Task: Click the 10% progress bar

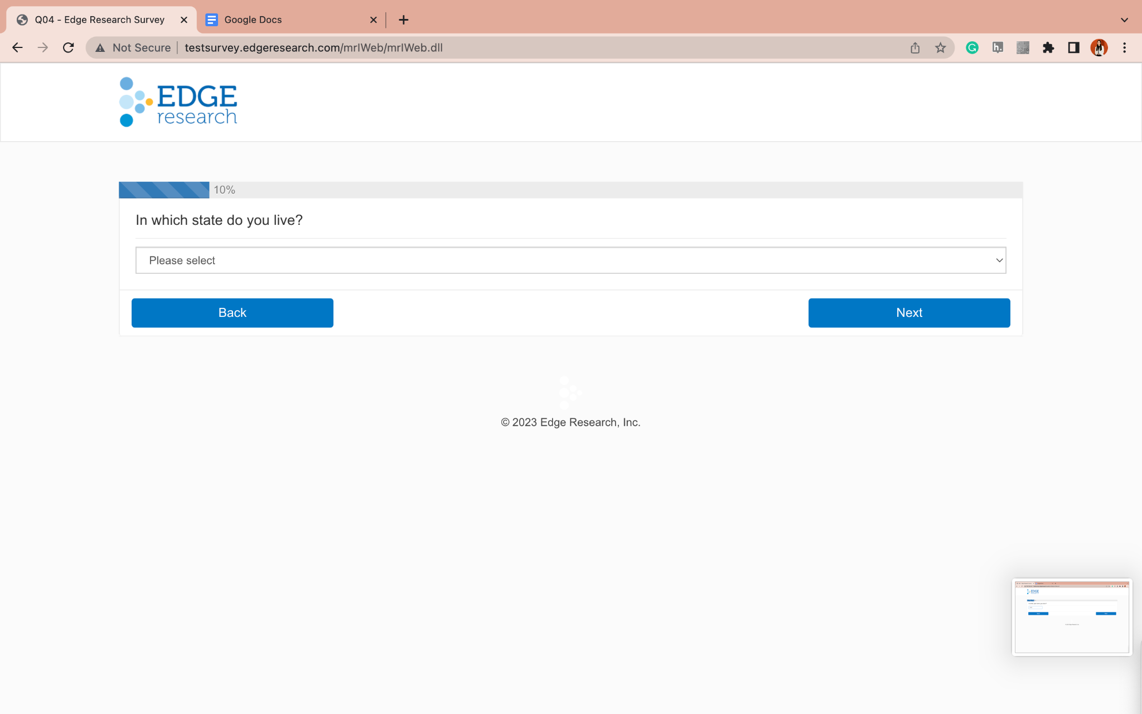Action: (164, 190)
